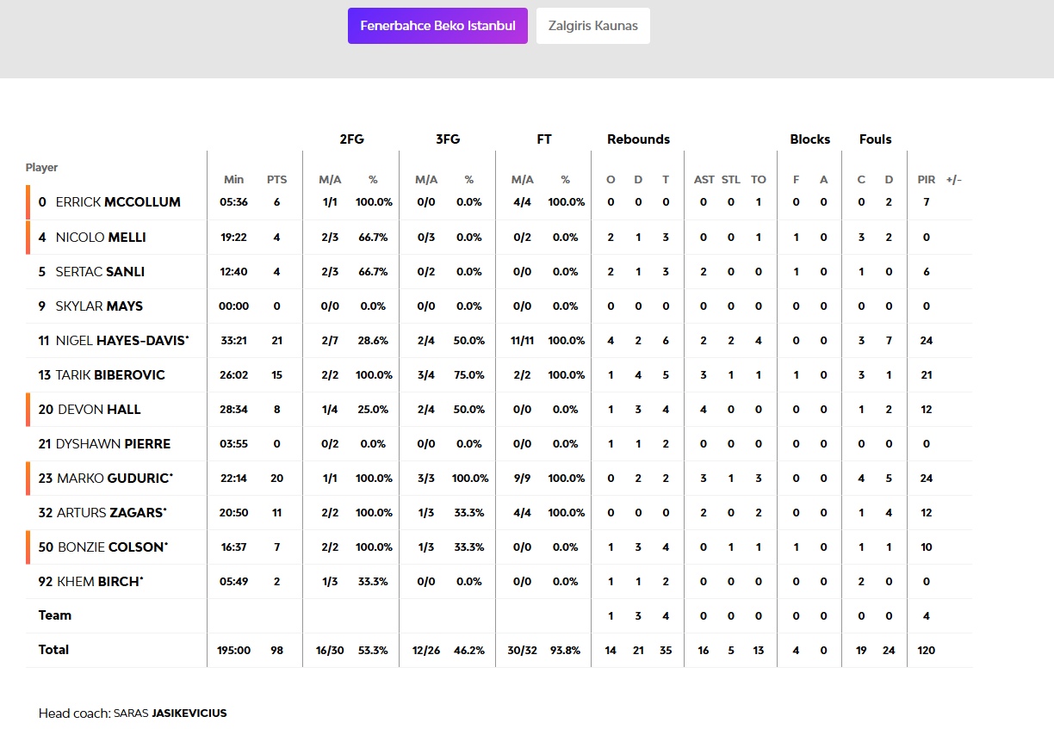Select the Fenerbahce Beko Istanbul tab
Image resolution: width=1054 pixels, height=729 pixels.
click(437, 26)
